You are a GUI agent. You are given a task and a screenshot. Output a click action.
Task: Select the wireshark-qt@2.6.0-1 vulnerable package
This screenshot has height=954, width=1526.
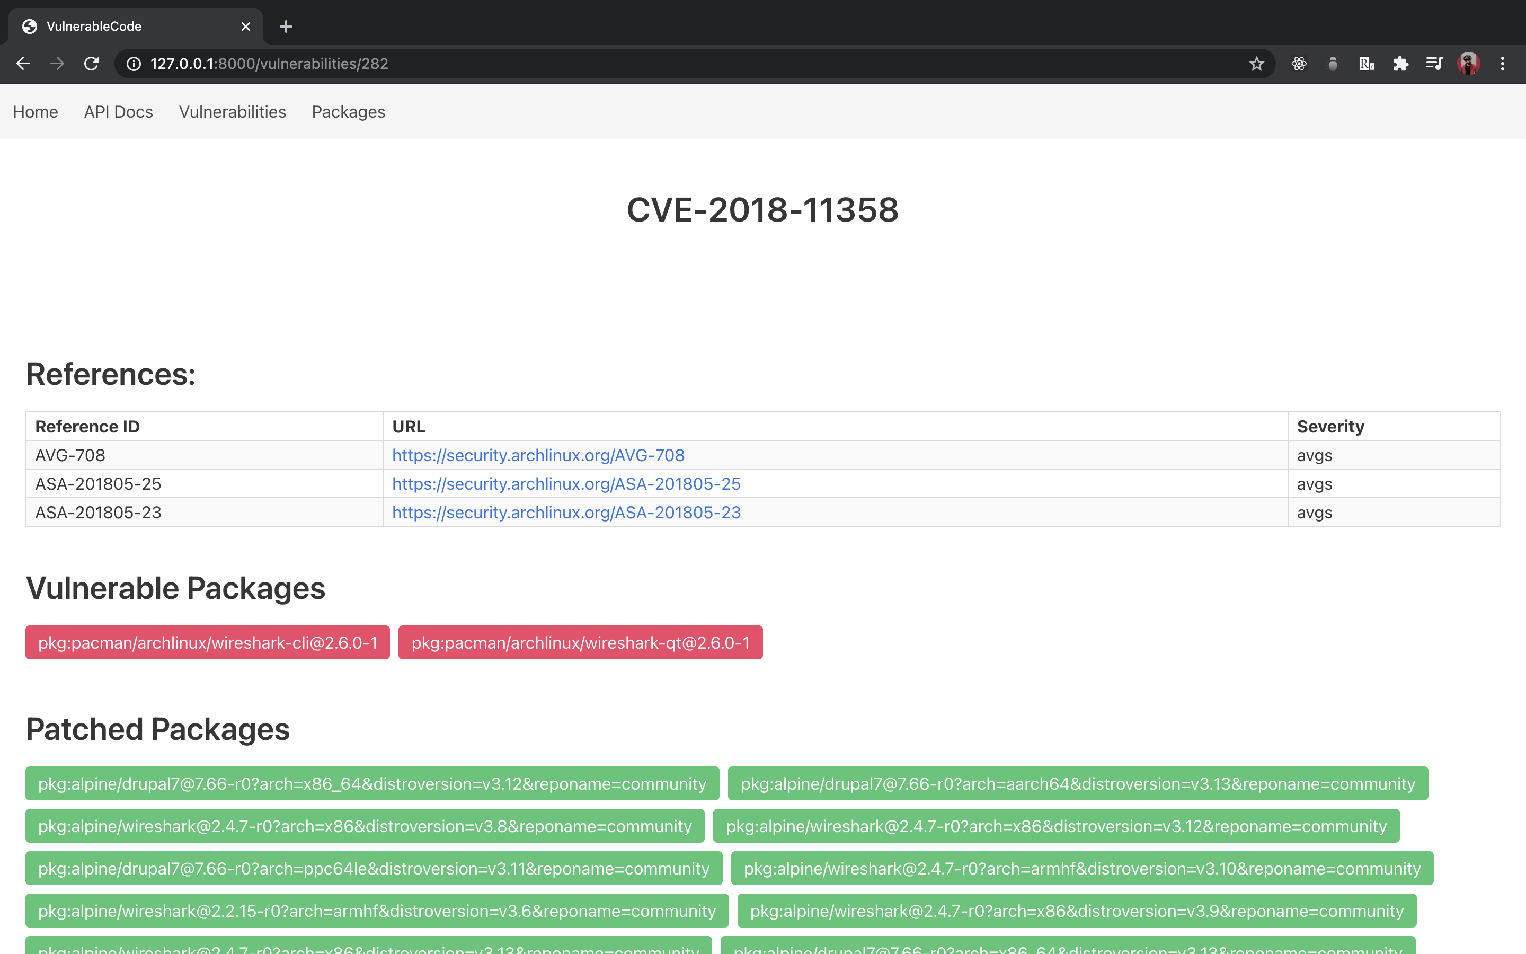coord(581,642)
